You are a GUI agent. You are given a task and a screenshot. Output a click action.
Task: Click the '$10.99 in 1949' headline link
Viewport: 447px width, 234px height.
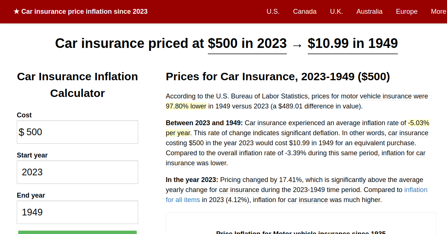tap(352, 43)
